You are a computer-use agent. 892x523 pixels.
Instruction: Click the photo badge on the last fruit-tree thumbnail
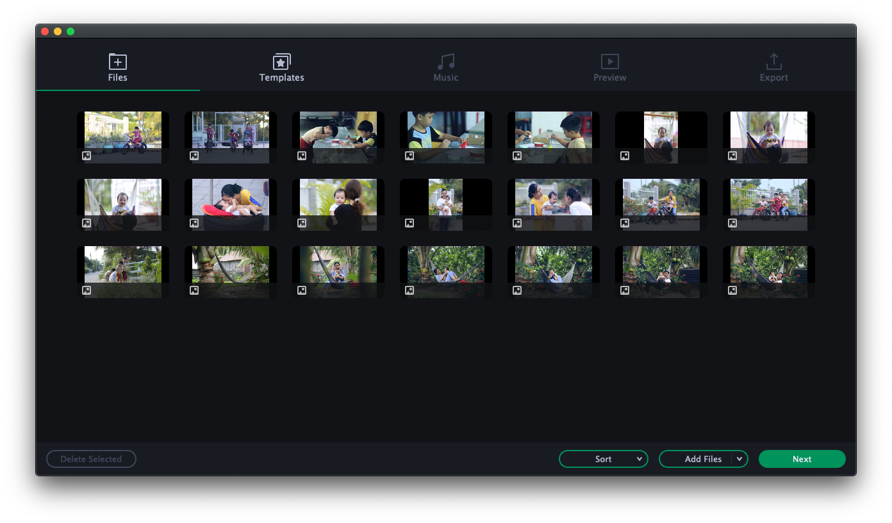pos(732,290)
